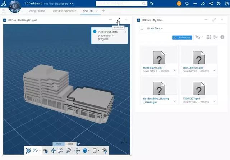230x160 pixels.
Task: Click the Dassault Systemes 3DS logo
Action: pos(4,3)
